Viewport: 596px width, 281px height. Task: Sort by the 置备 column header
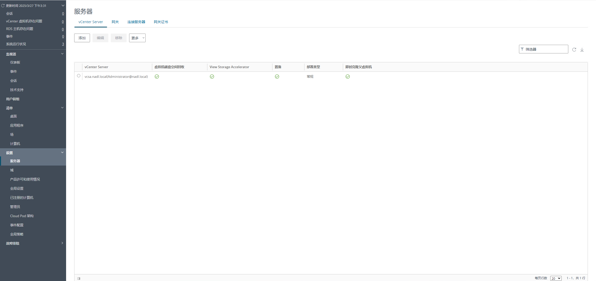[x=278, y=67]
